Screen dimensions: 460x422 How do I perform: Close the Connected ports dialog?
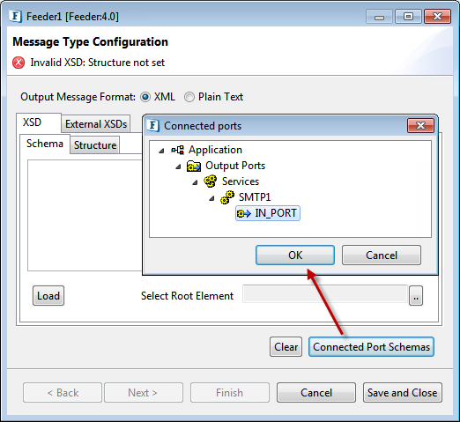[x=420, y=126]
